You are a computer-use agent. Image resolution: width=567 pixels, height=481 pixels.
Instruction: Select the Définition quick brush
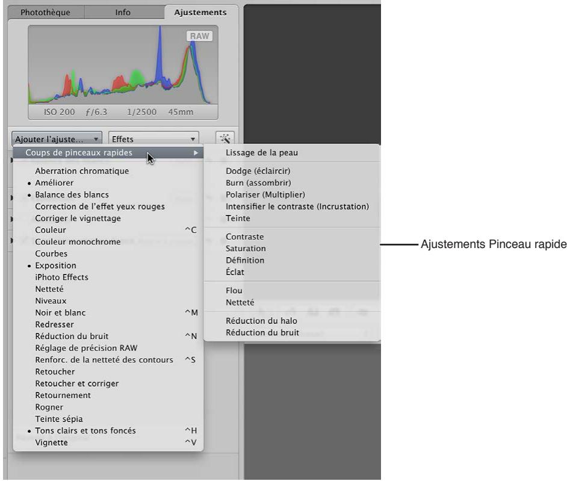coord(292,260)
